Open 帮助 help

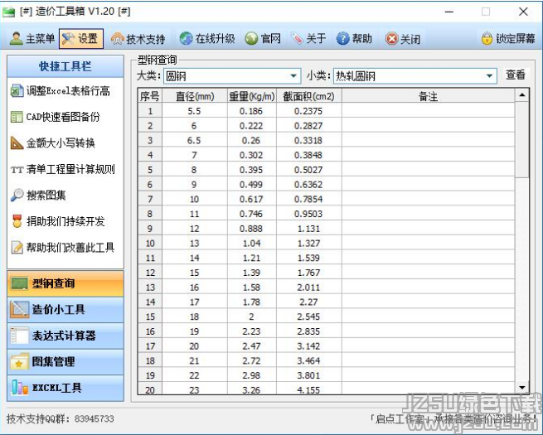(x=354, y=38)
